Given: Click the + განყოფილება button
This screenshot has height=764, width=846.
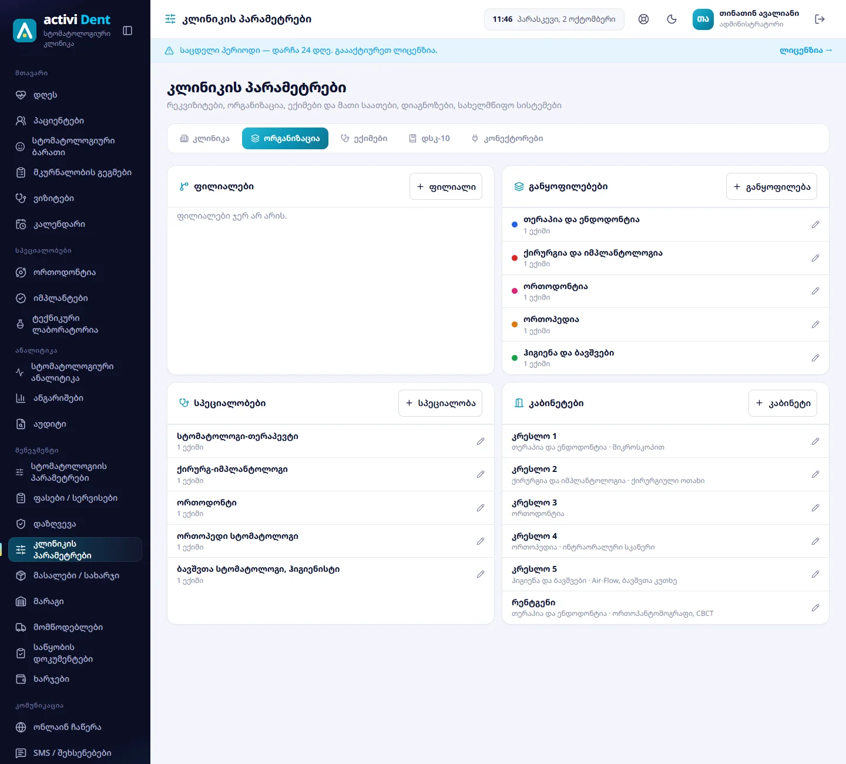Looking at the screenshot, I should point(771,186).
